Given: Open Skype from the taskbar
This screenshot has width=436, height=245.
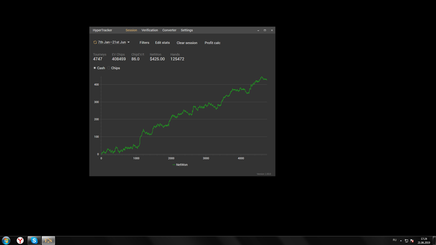Looking at the screenshot, I should tap(34, 240).
